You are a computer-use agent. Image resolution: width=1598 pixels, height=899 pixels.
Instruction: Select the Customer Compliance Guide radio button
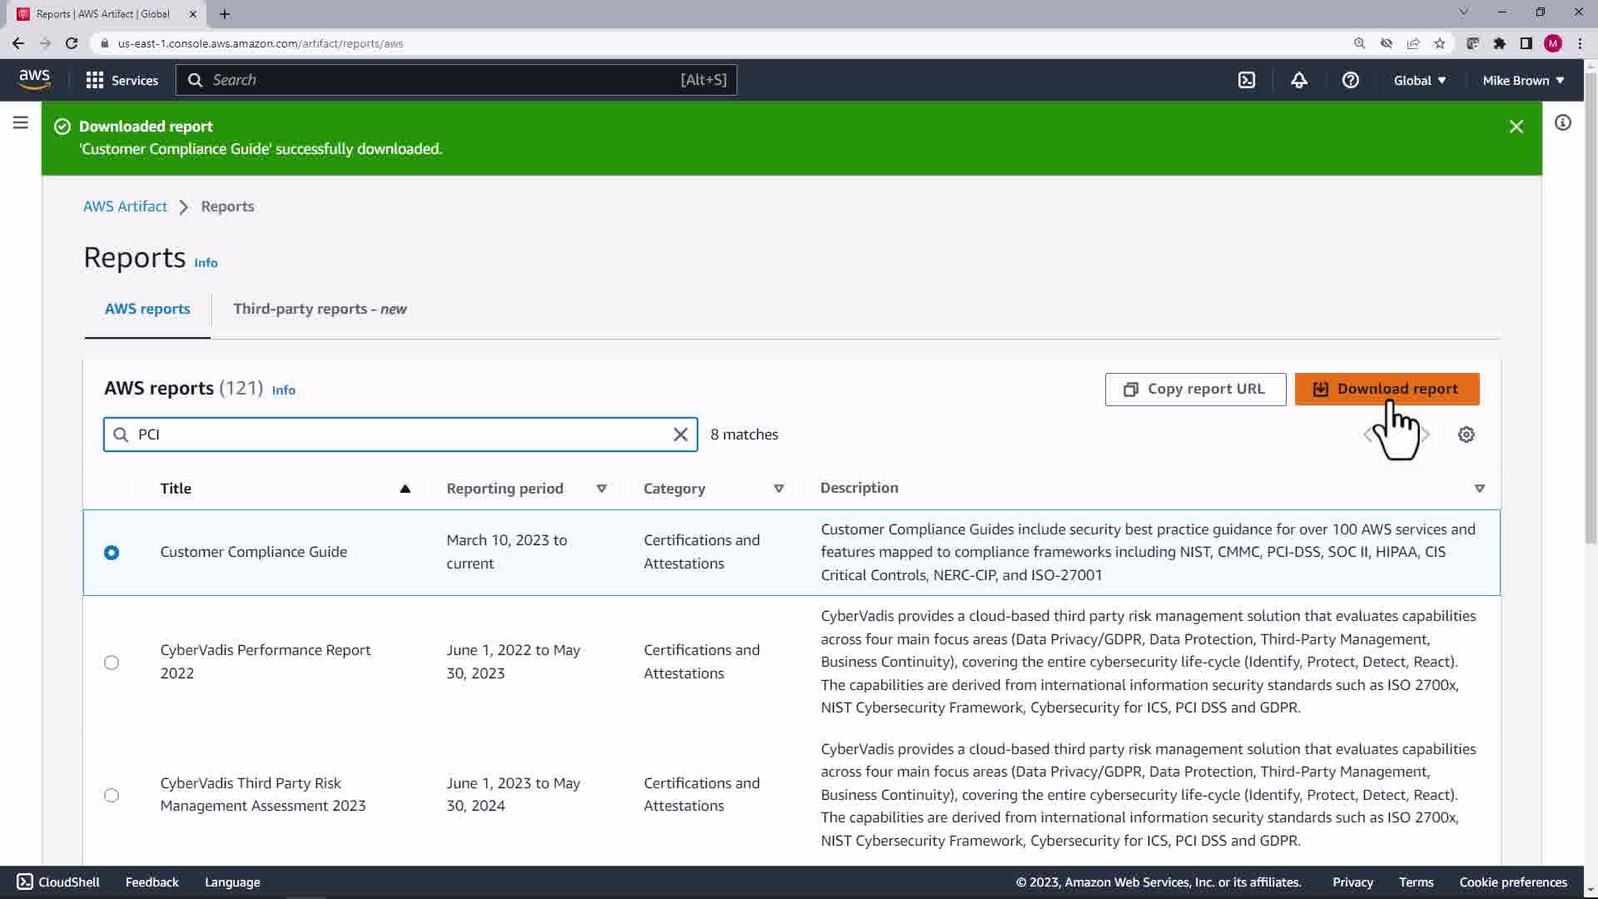coord(112,553)
